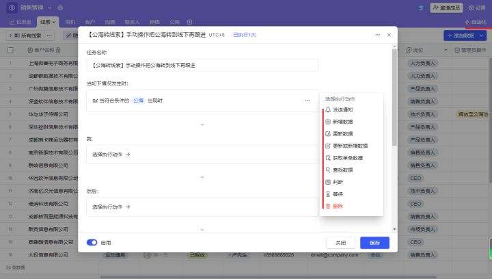Click the blue 保存 button
The height and width of the screenshot is (279, 492).
pyautogui.click(x=374, y=243)
